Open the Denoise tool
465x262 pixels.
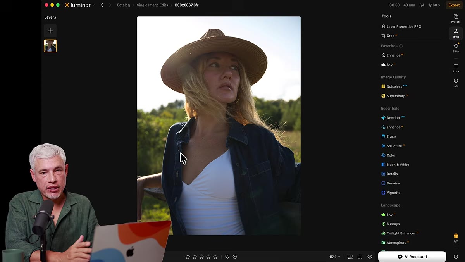point(390,183)
